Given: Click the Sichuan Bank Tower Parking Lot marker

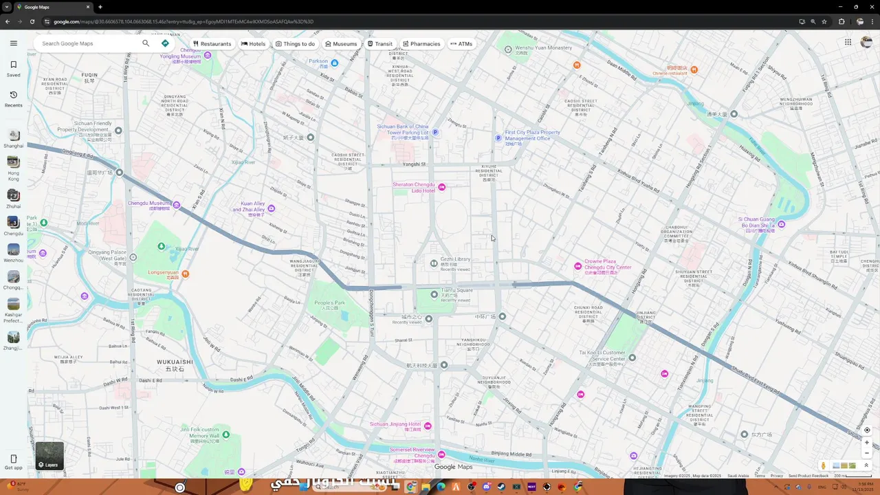Looking at the screenshot, I should 435,132.
